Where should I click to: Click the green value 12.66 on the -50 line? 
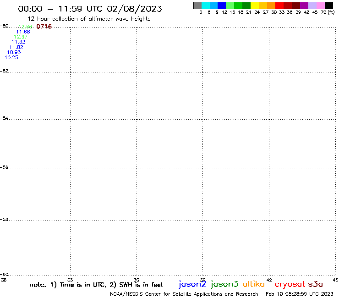(25, 27)
